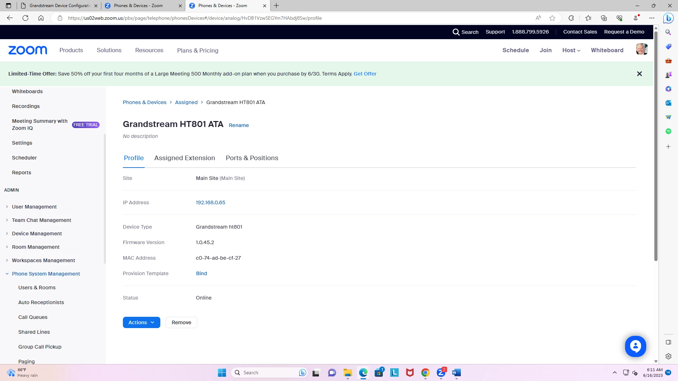Open the Actions dropdown button
This screenshot has width=678, height=381.
[x=141, y=322]
